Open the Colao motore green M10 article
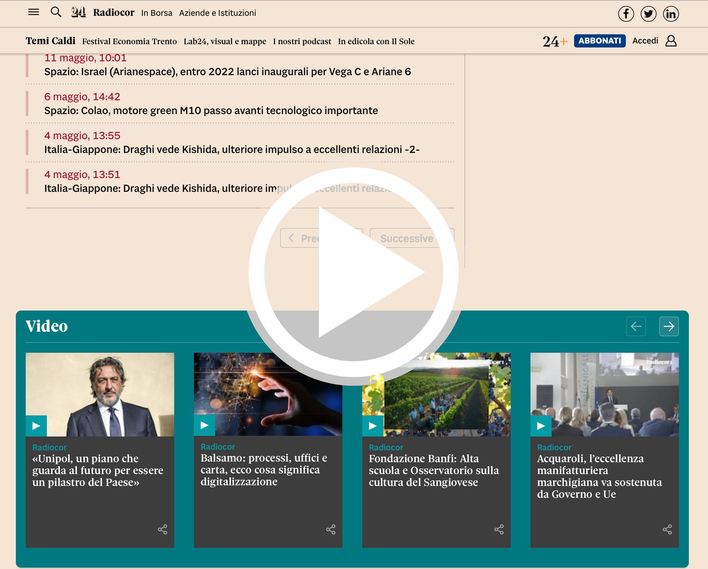The width and height of the screenshot is (708, 569). tap(211, 110)
